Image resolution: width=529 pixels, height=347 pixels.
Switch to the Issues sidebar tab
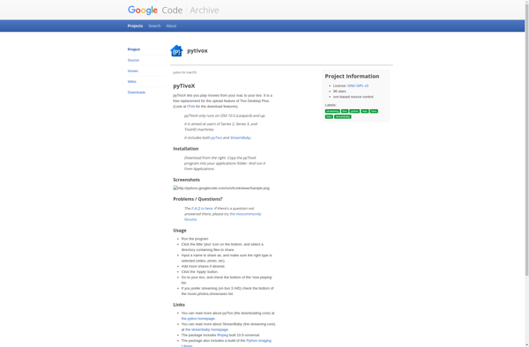tap(132, 71)
